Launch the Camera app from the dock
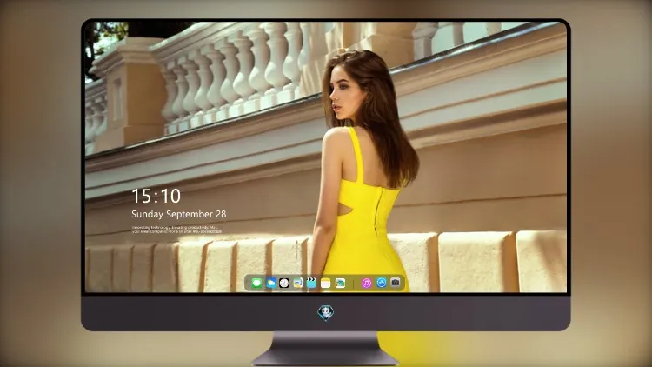The width and height of the screenshot is (652, 367). pos(396,283)
